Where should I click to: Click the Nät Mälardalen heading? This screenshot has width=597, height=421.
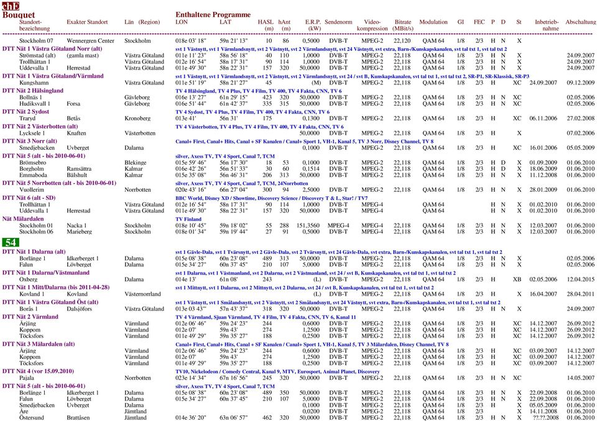[x=23, y=219]
